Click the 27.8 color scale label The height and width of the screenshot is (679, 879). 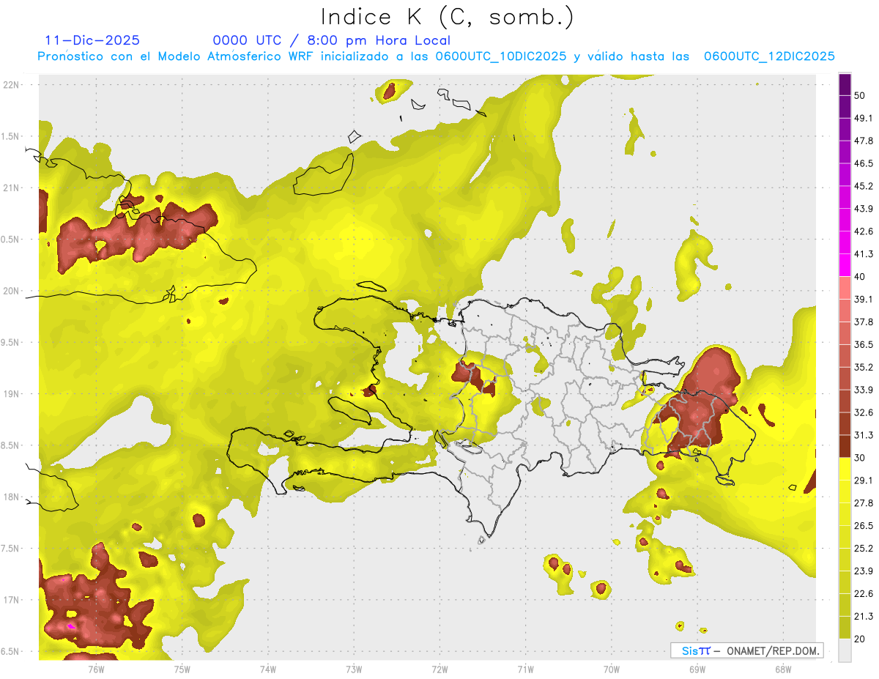point(864,503)
